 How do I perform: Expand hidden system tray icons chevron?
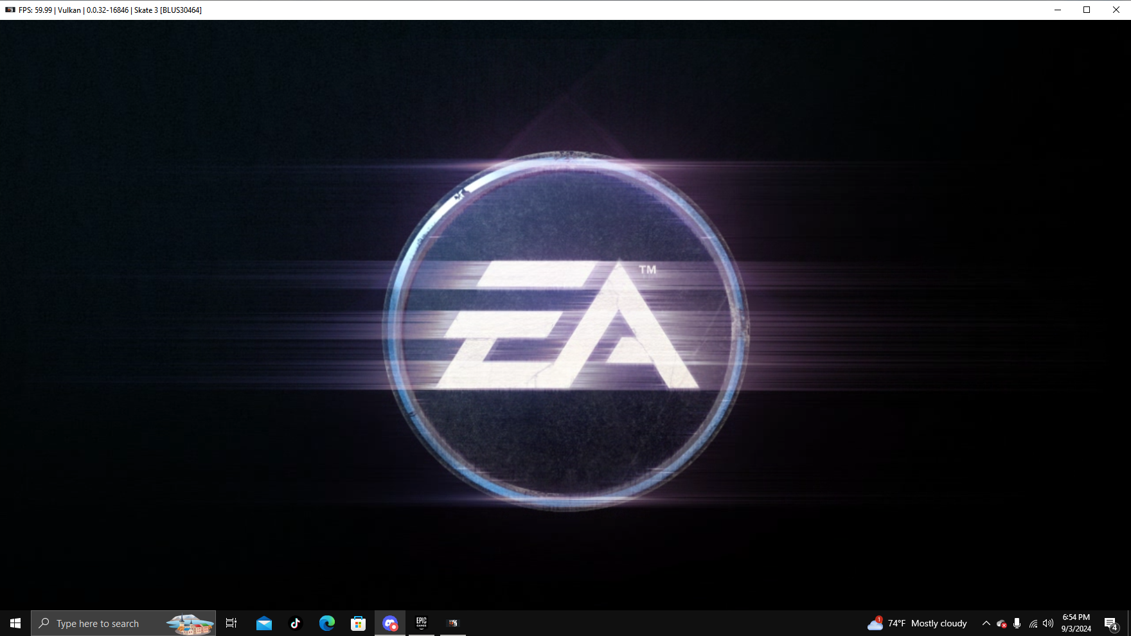[986, 623]
